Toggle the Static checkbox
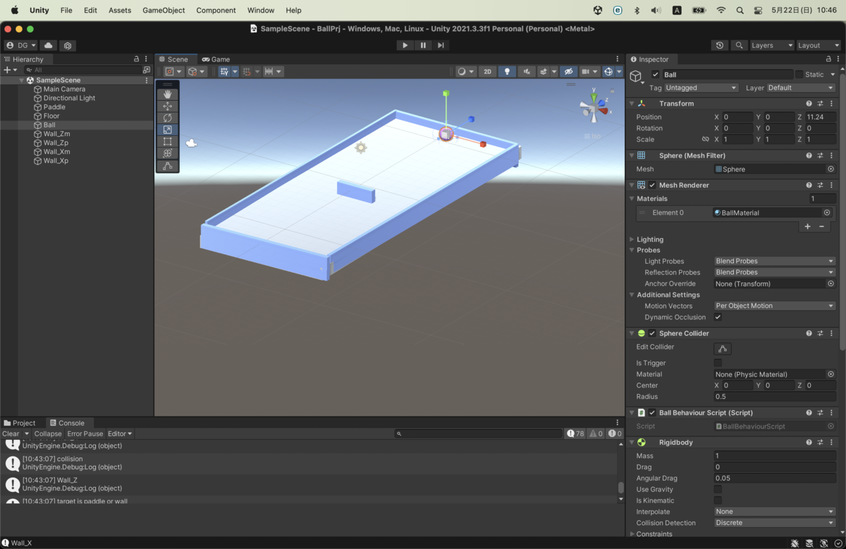 tap(799, 75)
